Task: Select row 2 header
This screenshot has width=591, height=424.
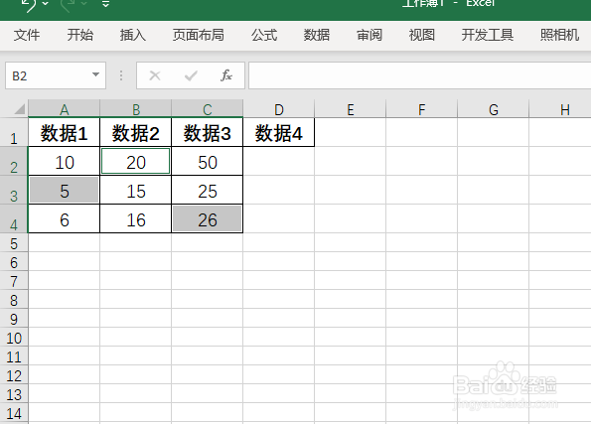Action: [x=14, y=161]
